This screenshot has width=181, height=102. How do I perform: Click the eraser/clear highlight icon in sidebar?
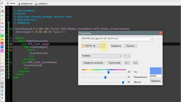coord(2,11)
